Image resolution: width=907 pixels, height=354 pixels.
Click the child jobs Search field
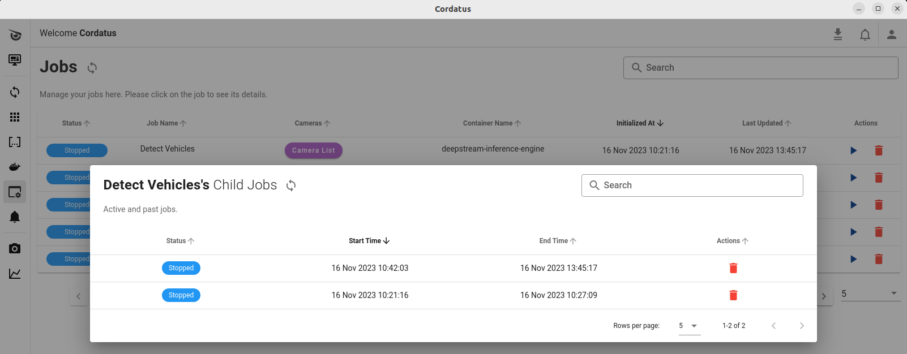pyautogui.click(x=692, y=185)
